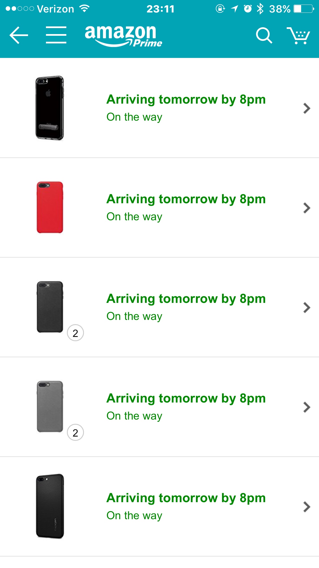Open chevron for bottom Spigen case order

point(307,507)
